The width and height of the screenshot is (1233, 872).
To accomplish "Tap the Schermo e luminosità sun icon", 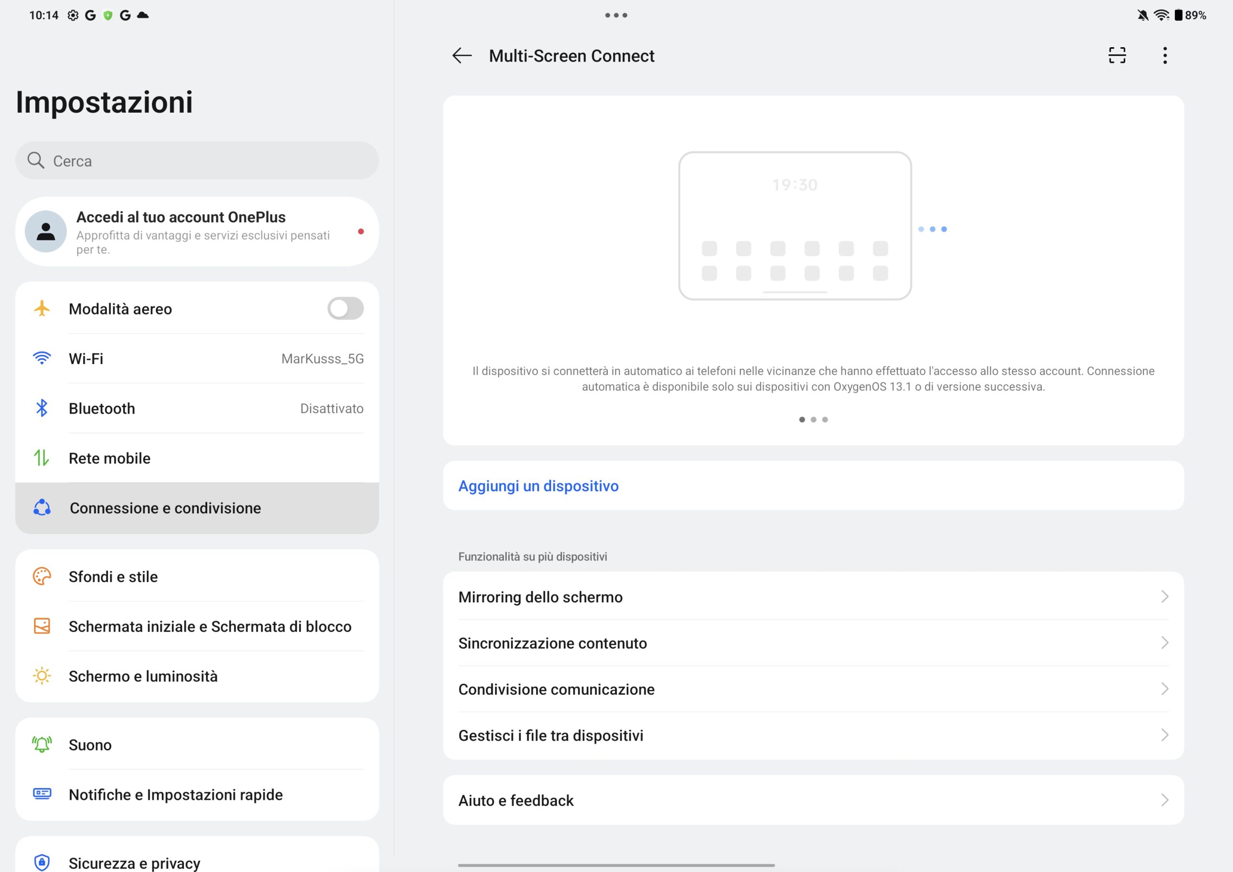I will 42,676.
